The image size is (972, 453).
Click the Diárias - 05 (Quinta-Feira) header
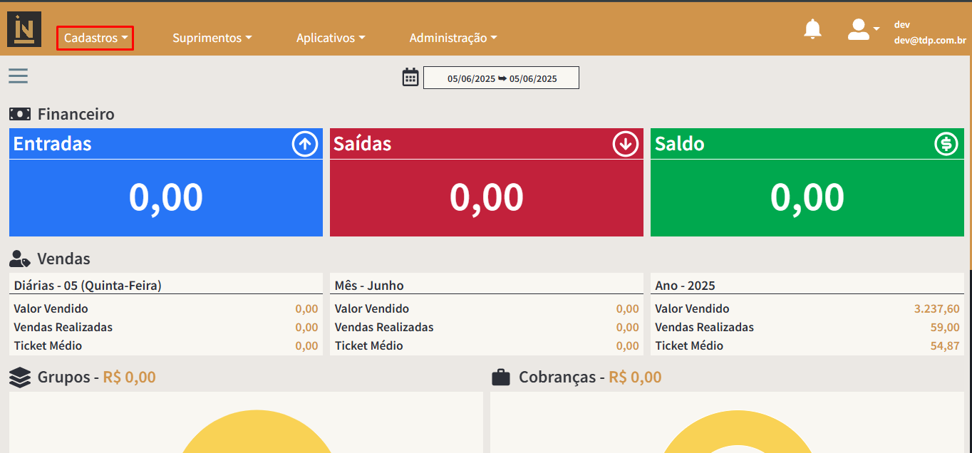[88, 286]
